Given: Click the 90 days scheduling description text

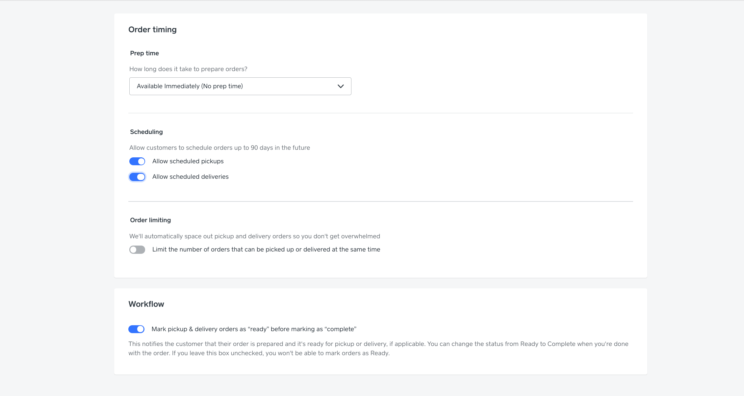Looking at the screenshot, I should [x=219, y=148].
